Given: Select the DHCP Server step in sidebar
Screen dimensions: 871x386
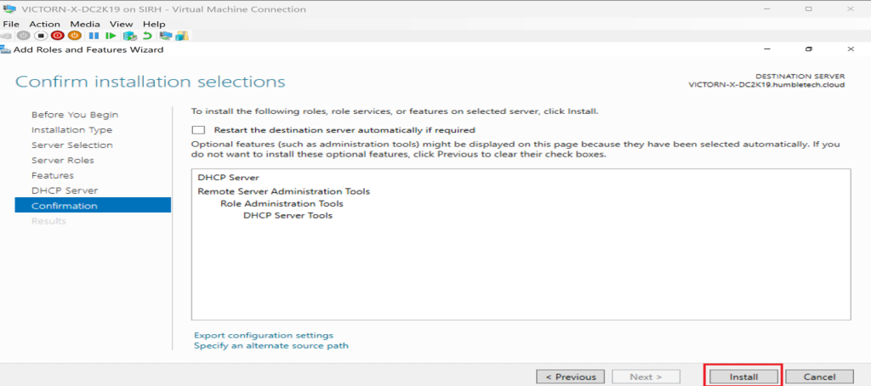Looking at the screenshot, I should 64,190.
